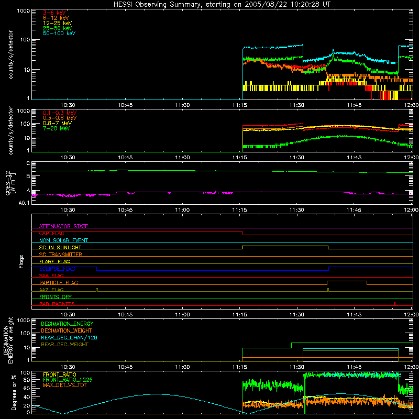Click the DECIMATION ENERGY or weight axis label

pyautogui.click(x=8, y=340)
